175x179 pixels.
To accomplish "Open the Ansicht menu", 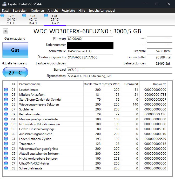I will click(53, 11).
